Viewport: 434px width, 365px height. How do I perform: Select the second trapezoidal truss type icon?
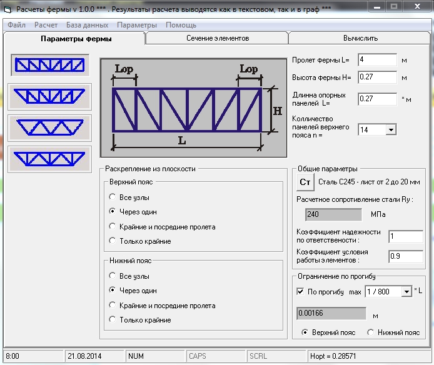pyautogui.click(x=51, y=96)
